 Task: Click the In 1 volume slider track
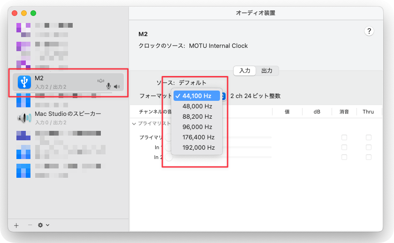247,147
